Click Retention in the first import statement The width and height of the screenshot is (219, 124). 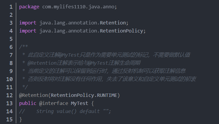(x=113, y=23)
